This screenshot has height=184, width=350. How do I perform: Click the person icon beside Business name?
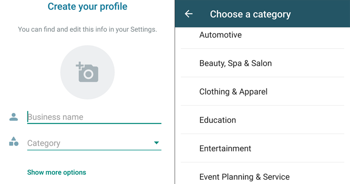[14, 117]
